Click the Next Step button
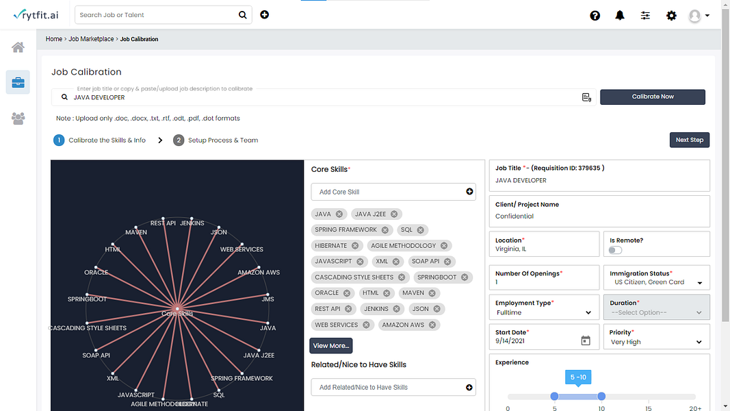This screenshot has height=411, width=730. click(x=690, y=140)
